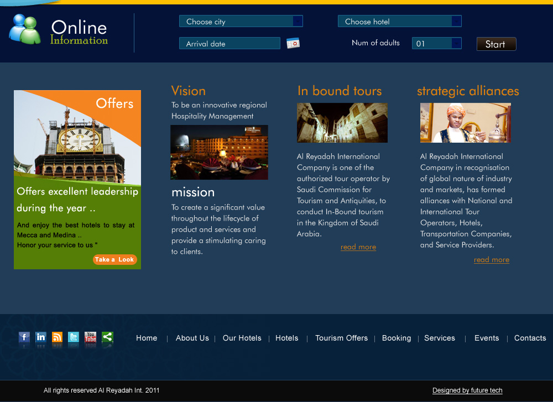This screenshot has height=402, width=553.
Task: Click the Online Information title text
Action: [79, 32]
